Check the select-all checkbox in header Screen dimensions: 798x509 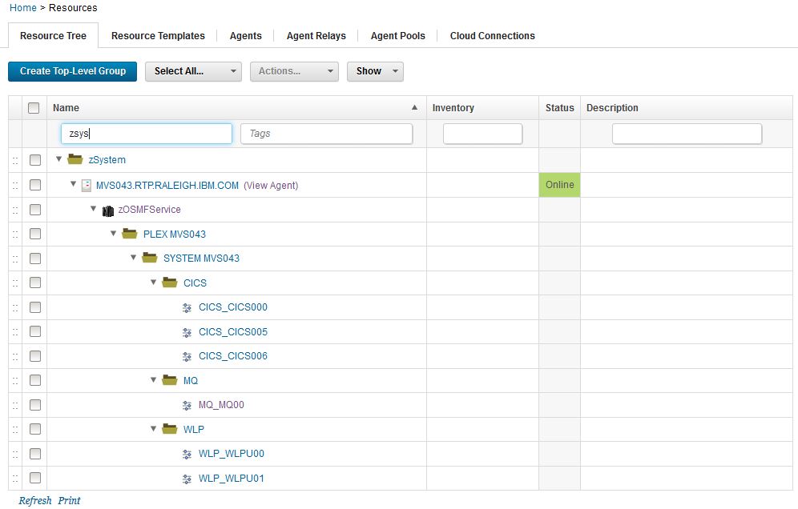pos(34,108)
